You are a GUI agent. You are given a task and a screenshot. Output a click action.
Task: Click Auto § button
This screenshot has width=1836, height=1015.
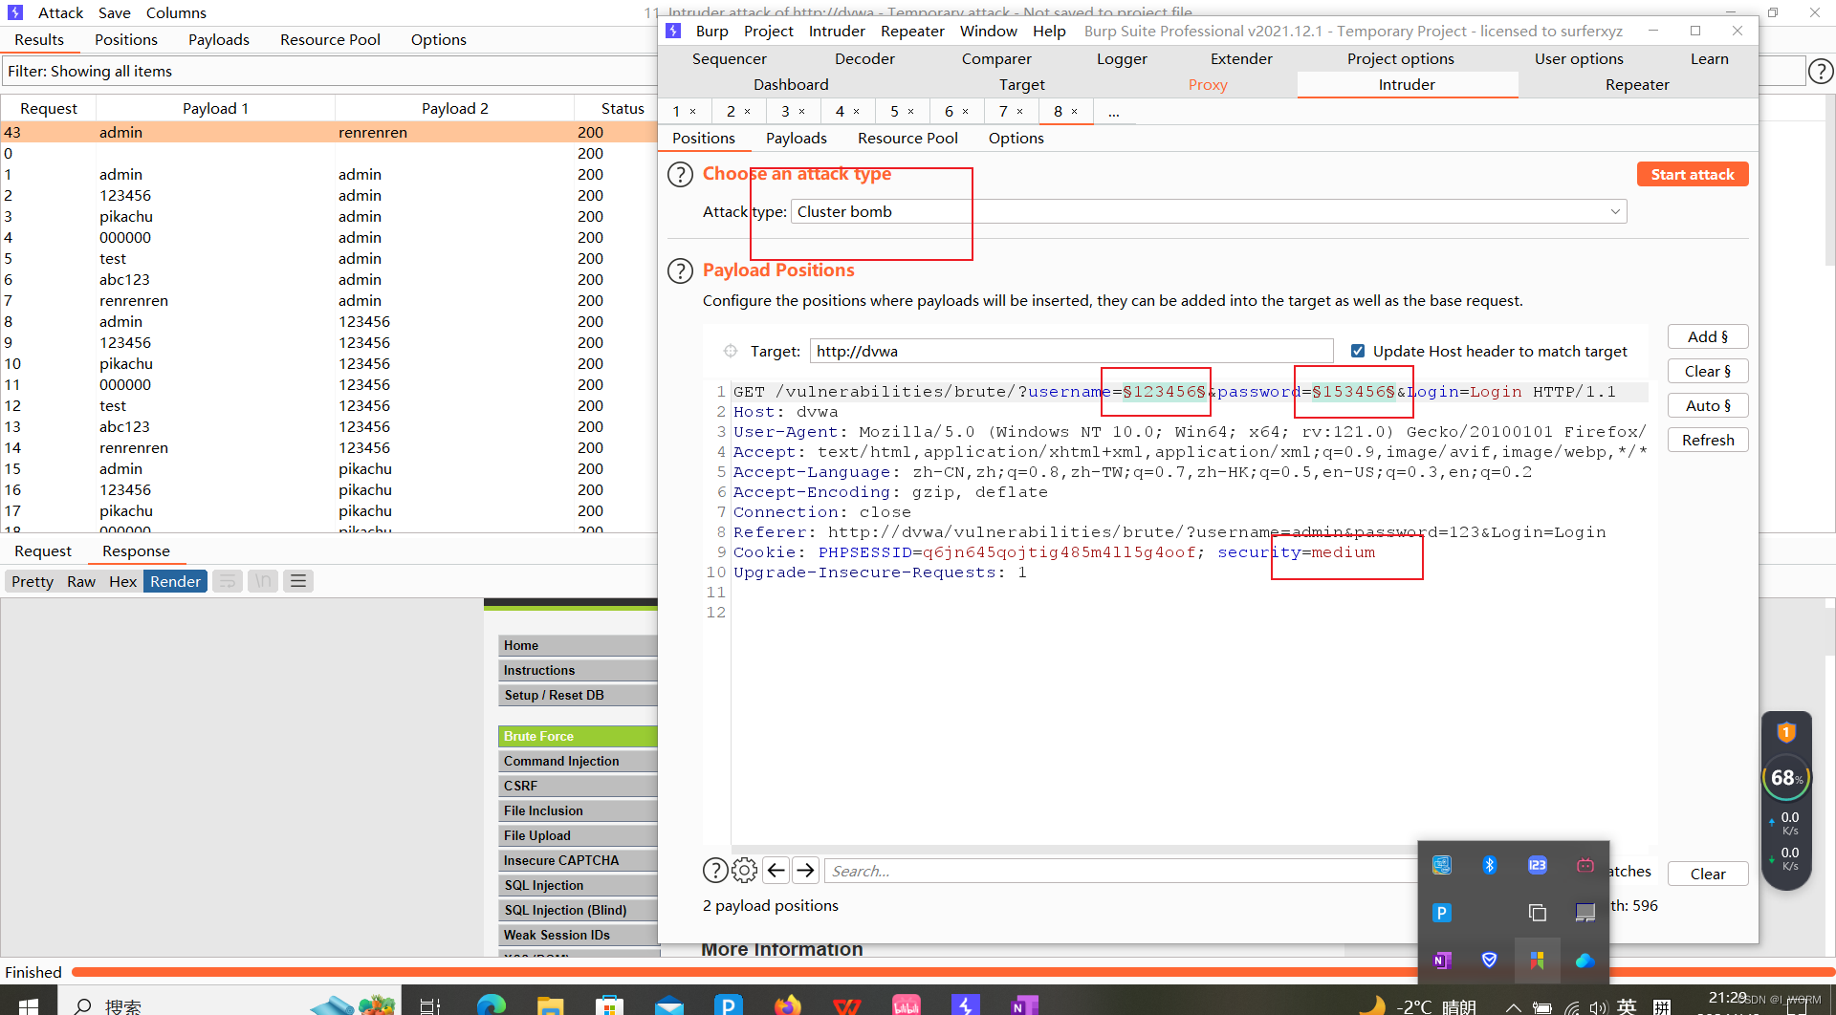[x=1708, y=405]
